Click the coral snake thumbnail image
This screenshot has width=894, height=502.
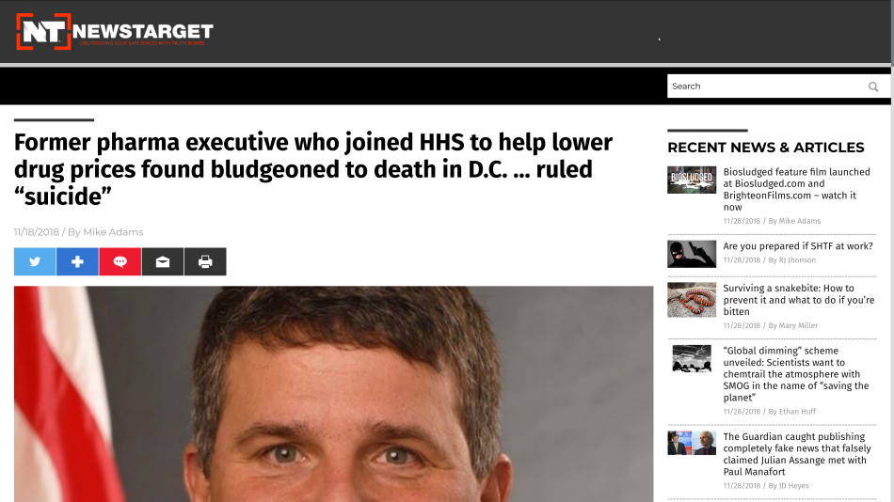click(692, 300)
